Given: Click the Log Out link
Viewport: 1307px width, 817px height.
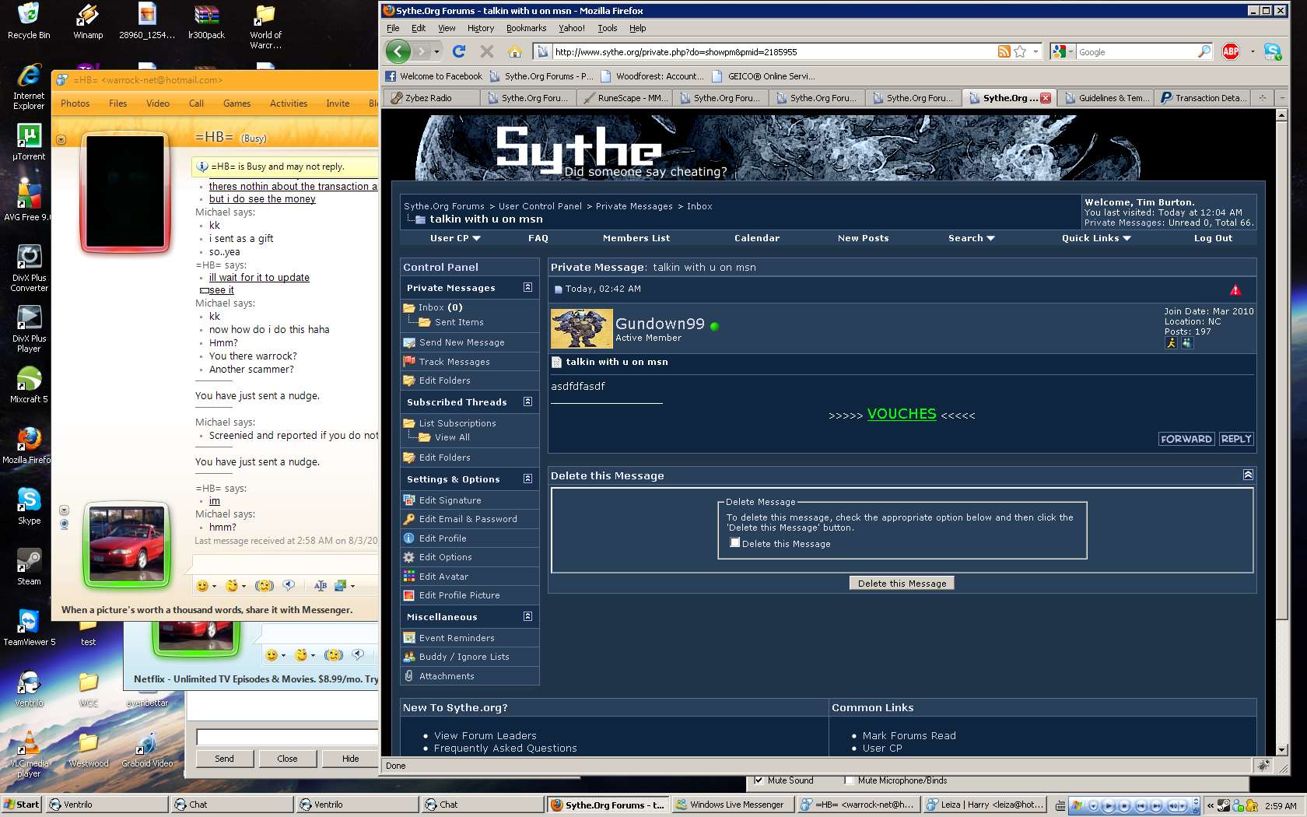Looking at the screenshot, I should (x=1213, y=238).
